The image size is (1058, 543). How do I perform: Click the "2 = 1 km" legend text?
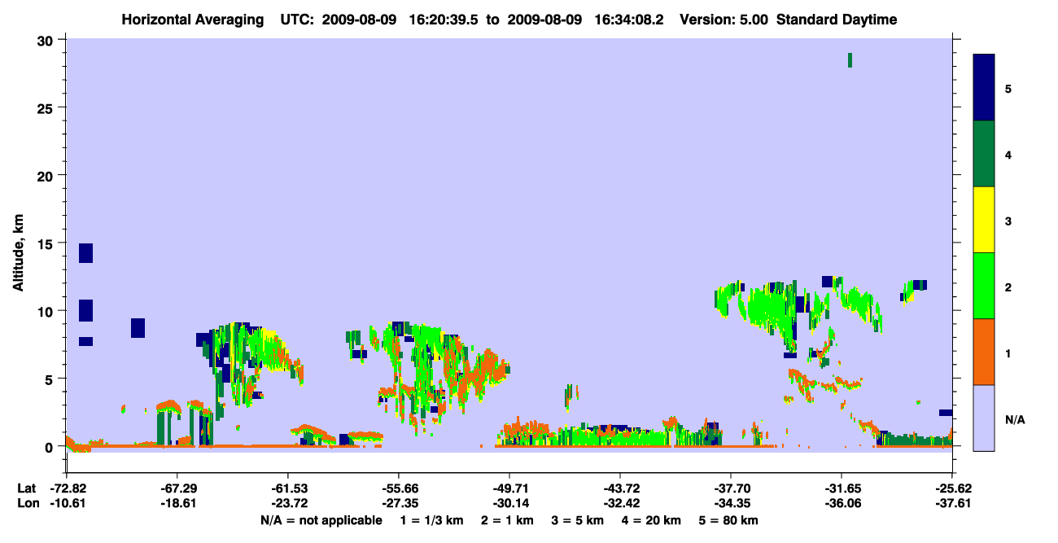509,520
